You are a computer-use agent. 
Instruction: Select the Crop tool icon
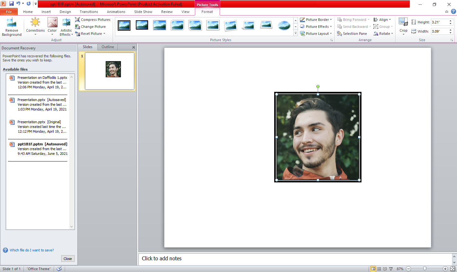click(403, 22)
